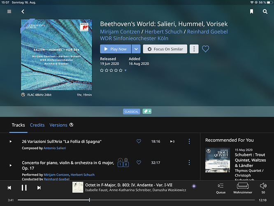274x206 pixels.
Task: Seek in the playback progress bar
Action: pos(136,200)
